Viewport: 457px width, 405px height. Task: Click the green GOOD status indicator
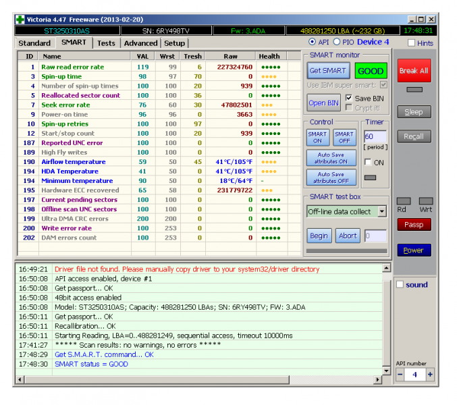pos(371,71)
